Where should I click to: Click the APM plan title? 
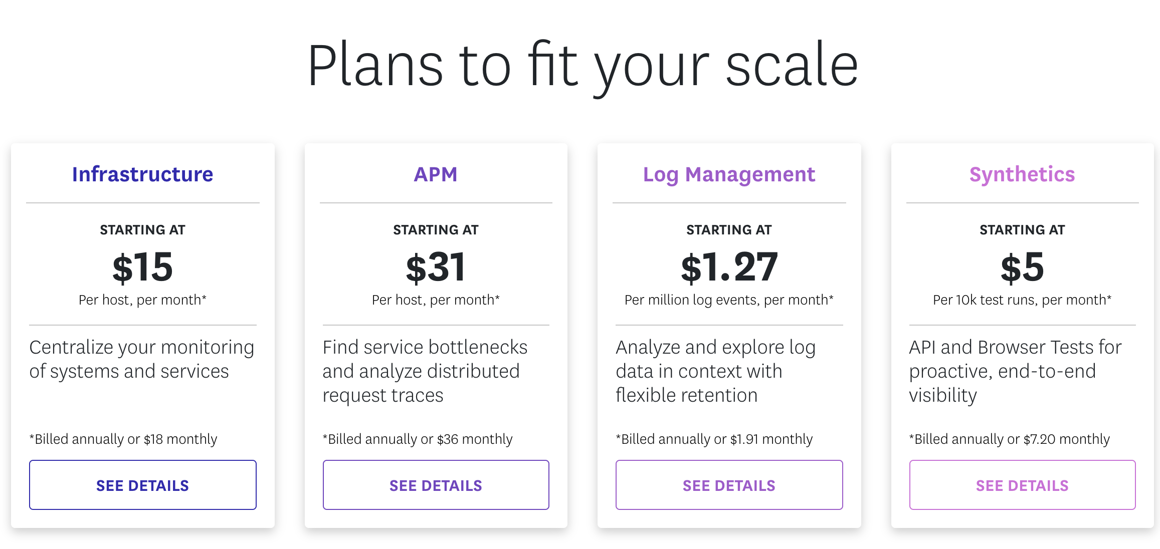pos(436,174)
